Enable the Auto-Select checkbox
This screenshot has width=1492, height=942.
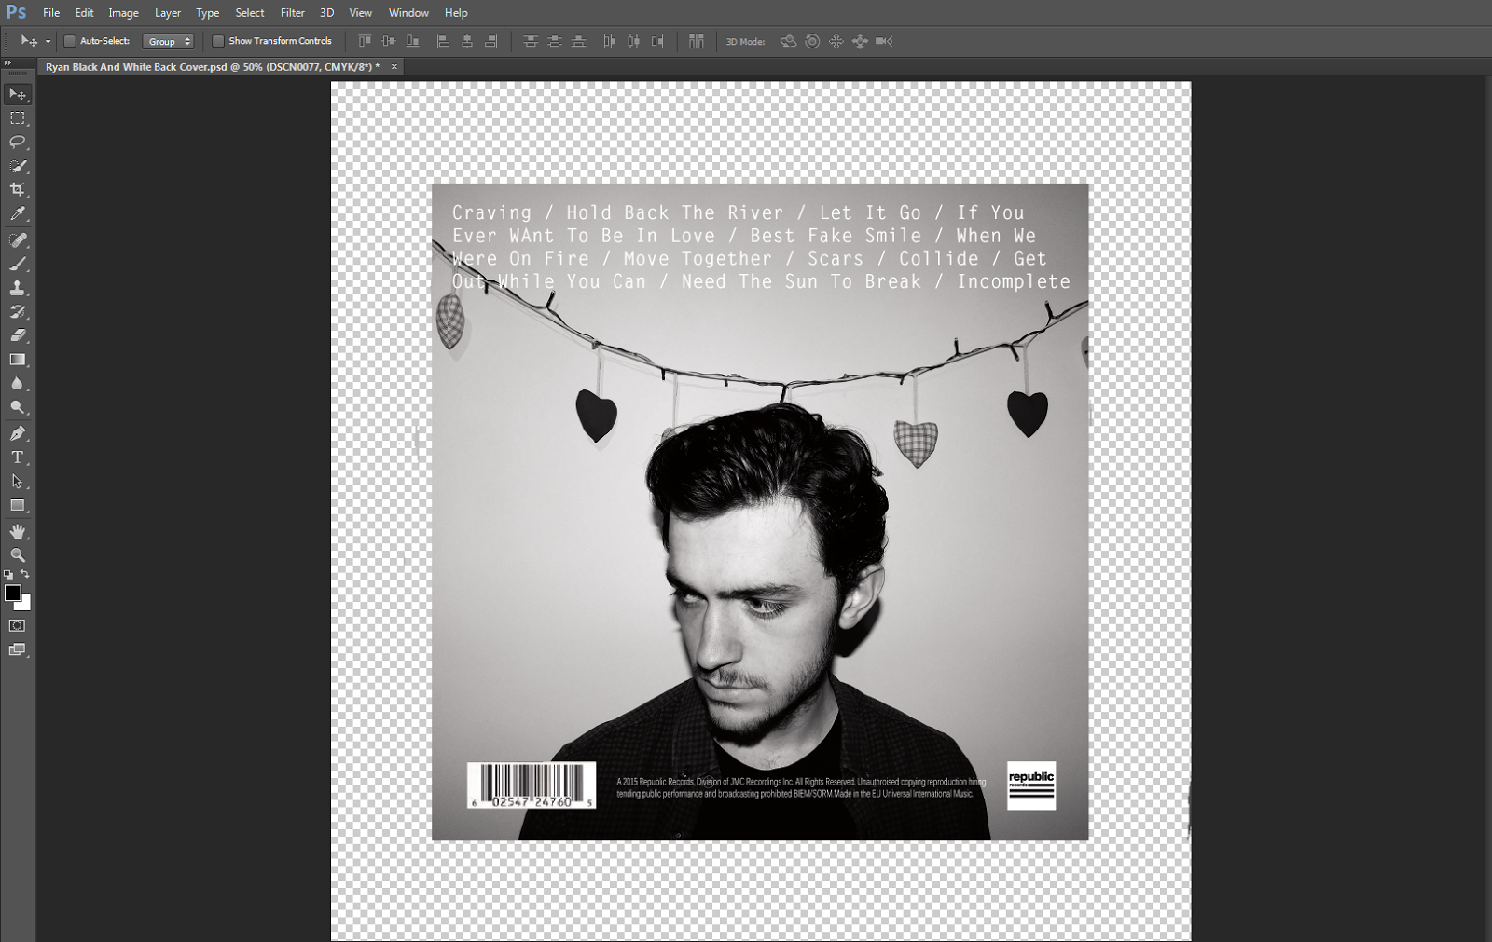69,41
